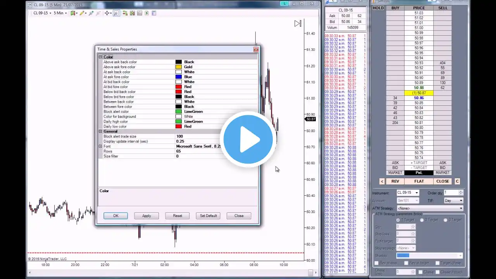The height and width of the screenshot is (279, 496).
Task: Click the chart scroll-to-latest arrow icon
Action: click(x=298, y=24)
